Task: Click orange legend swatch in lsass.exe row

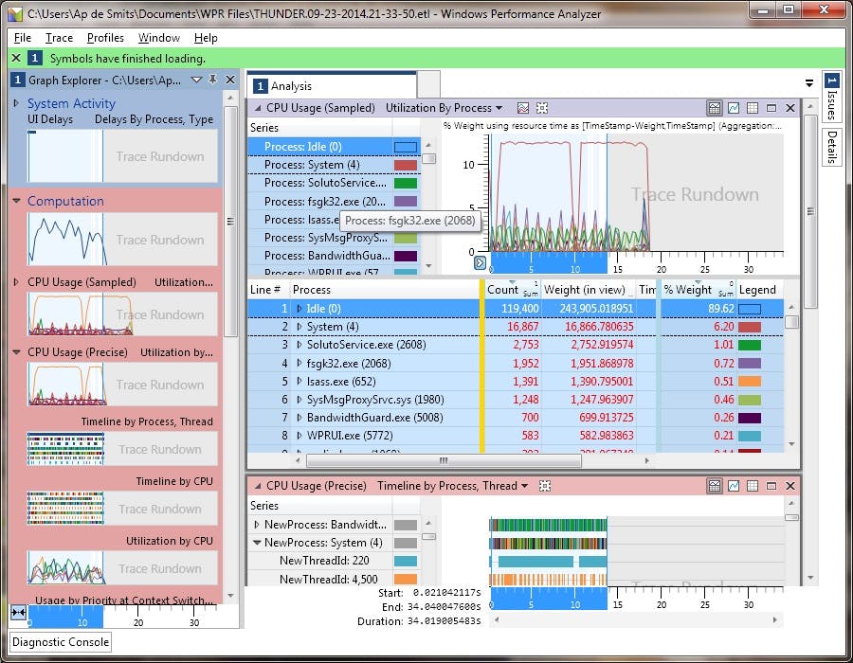Action: point(749,381)
